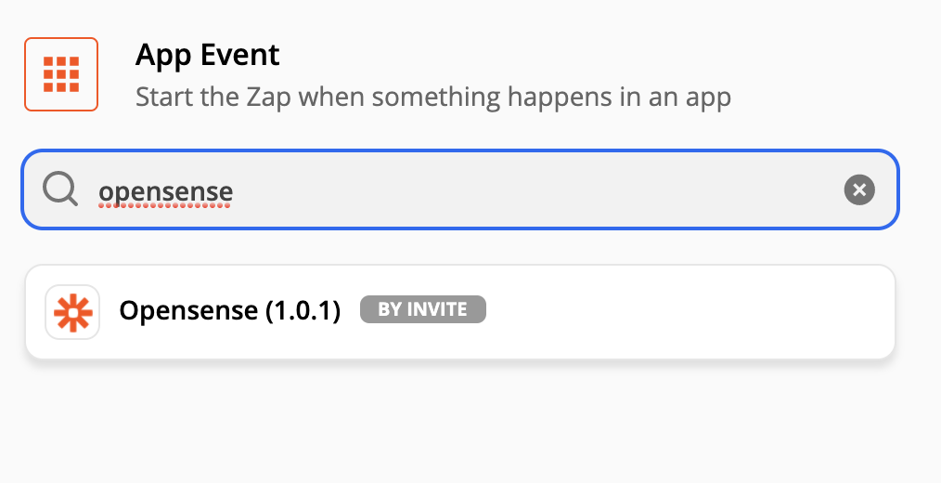Open the Opensense (1.0.1) app result
This screenshot has height=483, width=941.
point(460,312)
